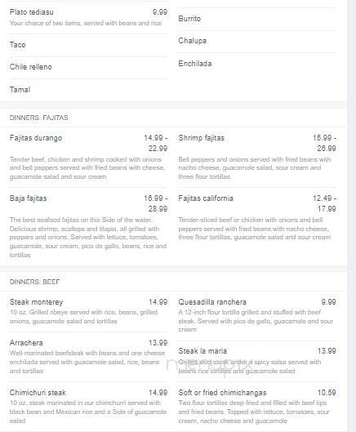Click the Steak la maria title
Image resolution: width=356 pixels, height=432 pixels.
point(202,351)
